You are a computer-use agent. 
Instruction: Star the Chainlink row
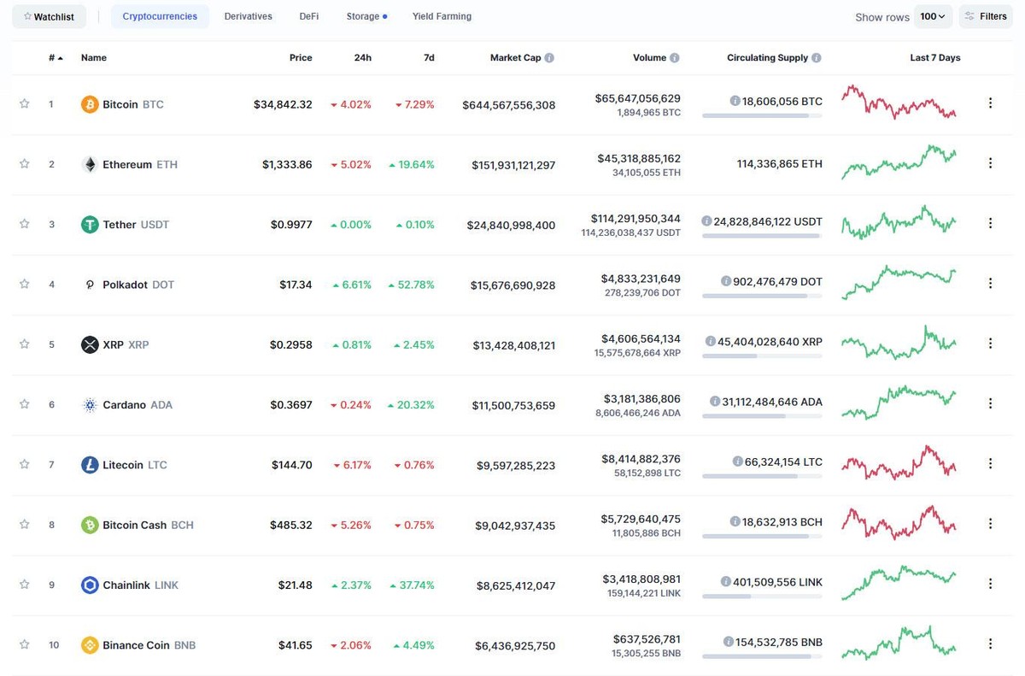pos(24,585)
